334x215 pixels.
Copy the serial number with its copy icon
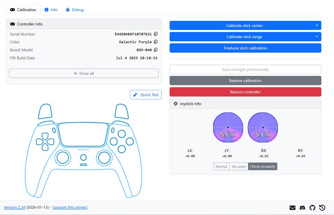pyautogui.click(x=156, y=34)
